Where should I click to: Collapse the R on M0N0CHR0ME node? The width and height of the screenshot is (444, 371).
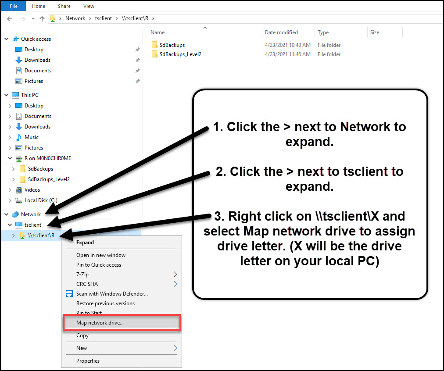pos(10,158)
